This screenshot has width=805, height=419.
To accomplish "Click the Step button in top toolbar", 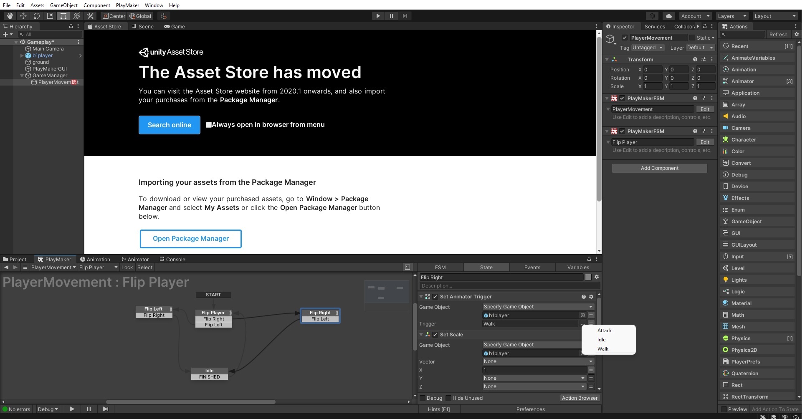I will point(405,16).
